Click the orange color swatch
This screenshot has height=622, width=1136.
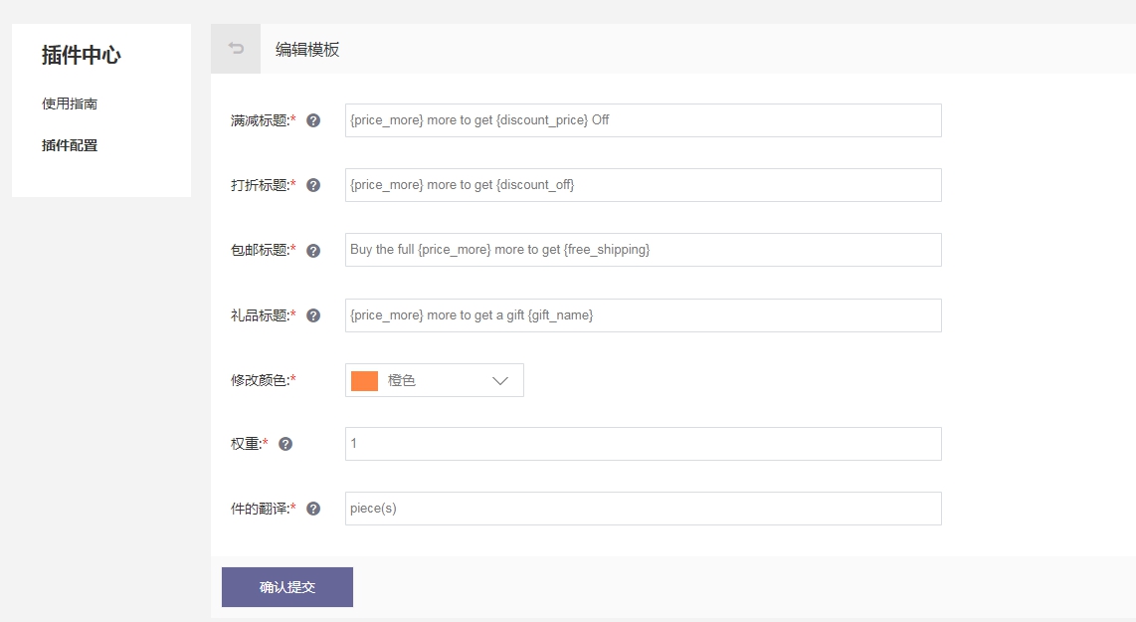(x=364, y=381)
